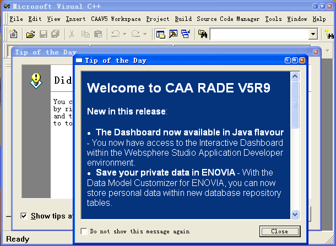Click the Paste clipboard icon
Viewport: 336px width, 246px height.
tap(99, 34)
